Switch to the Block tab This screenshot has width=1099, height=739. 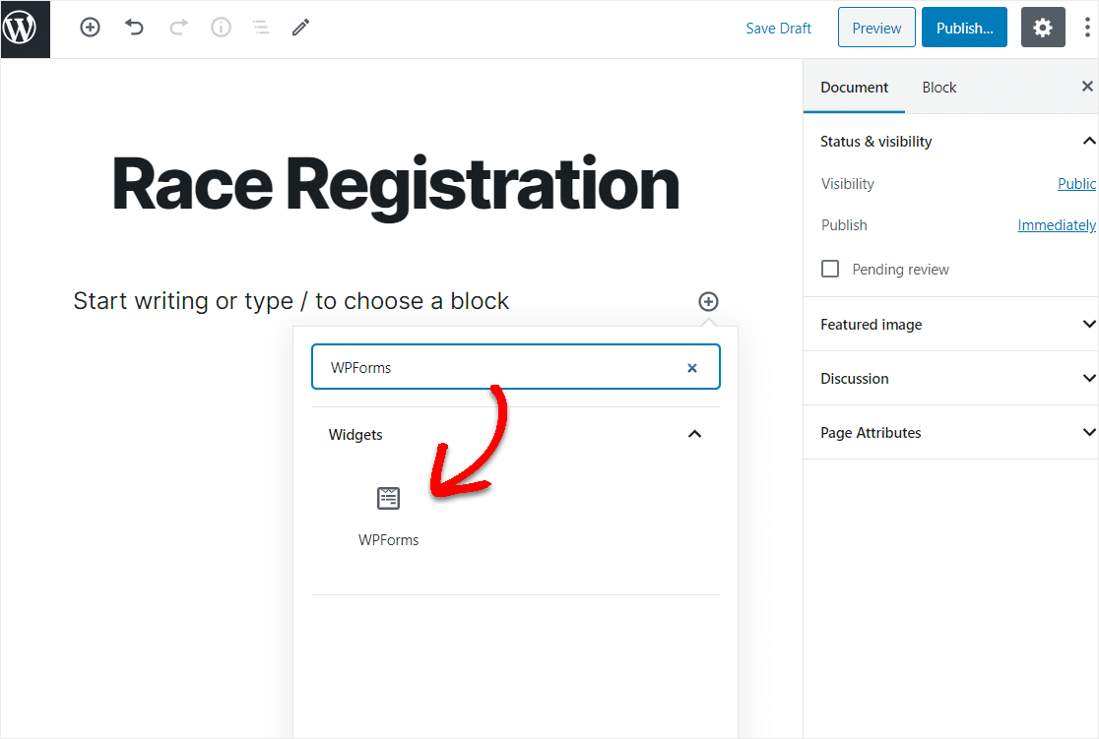coord(938,87)
